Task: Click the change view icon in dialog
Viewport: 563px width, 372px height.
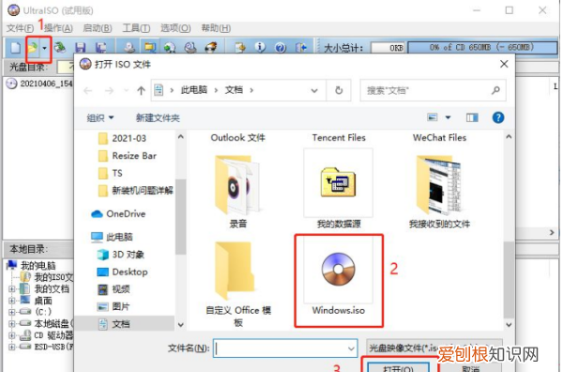Action: point(433,117)
